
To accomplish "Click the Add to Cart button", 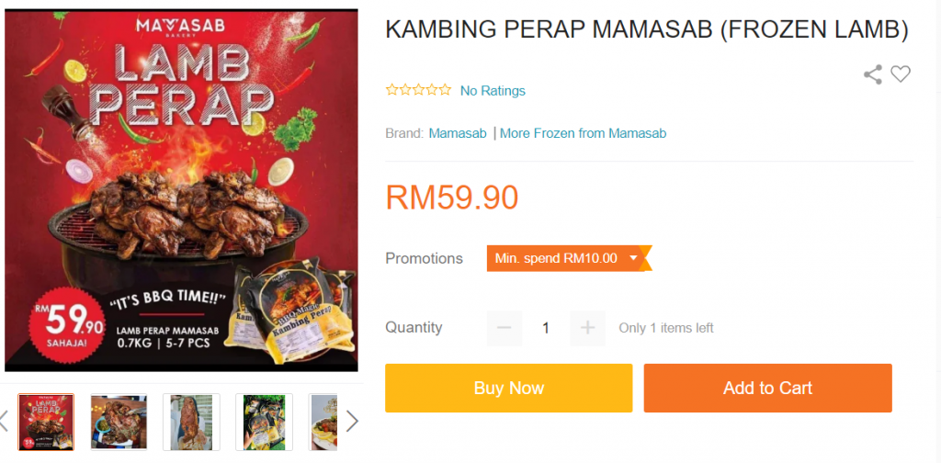I will click(x=767, y=388).
